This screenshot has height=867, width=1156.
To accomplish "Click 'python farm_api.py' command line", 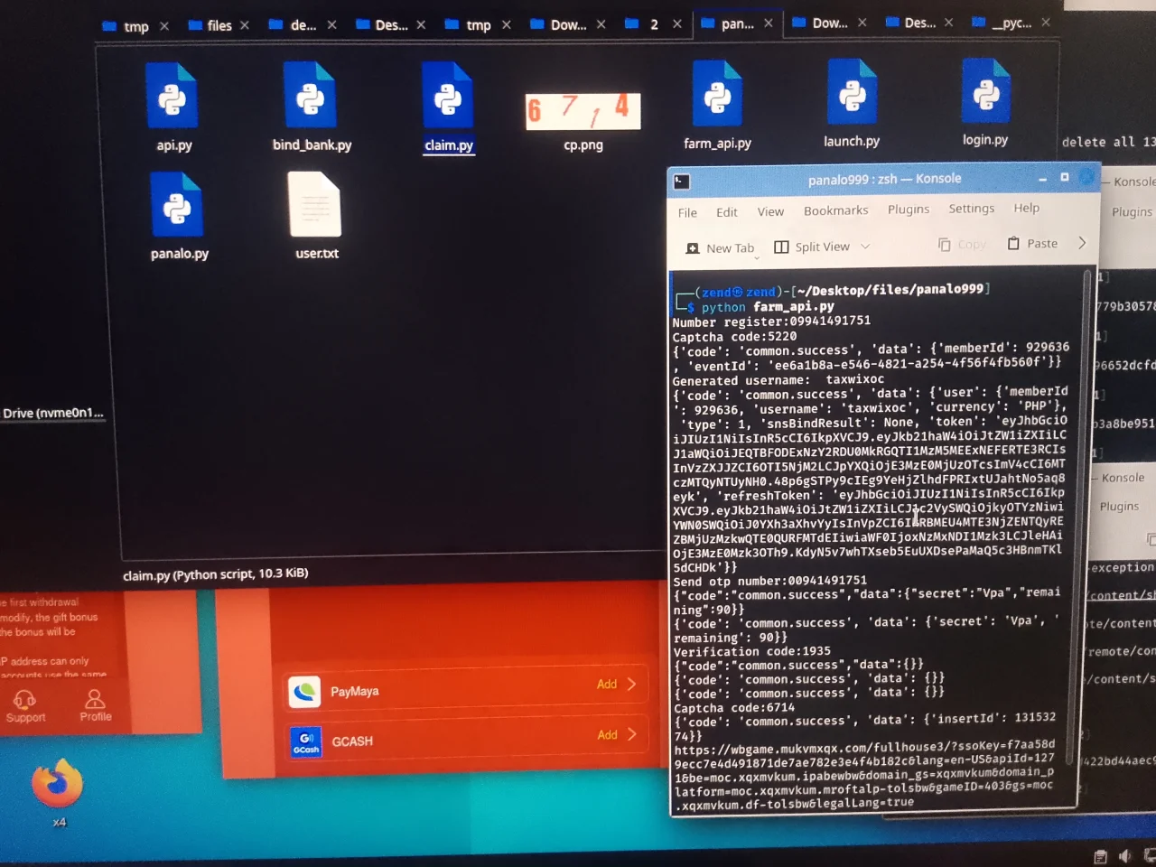I will 768,307.
